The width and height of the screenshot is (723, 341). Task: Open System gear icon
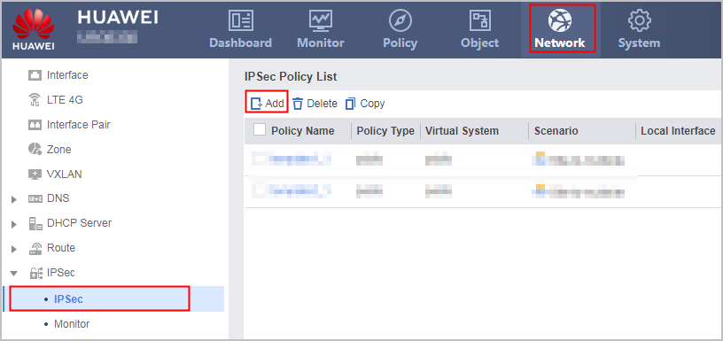tap(639, 20)
